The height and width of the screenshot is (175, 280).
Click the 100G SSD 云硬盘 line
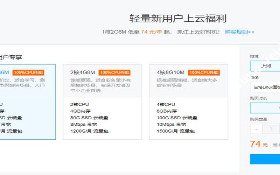coord(177,118)
